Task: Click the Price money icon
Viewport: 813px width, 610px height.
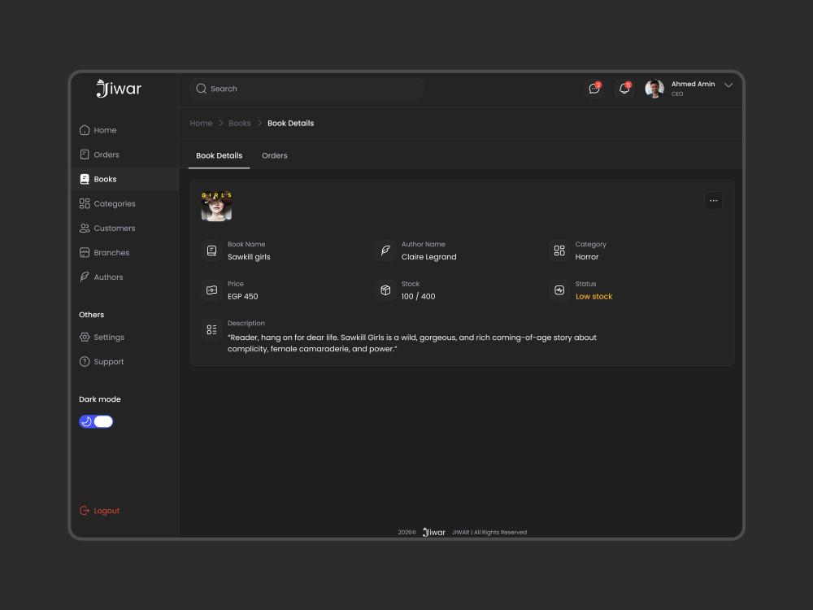Action: [211, 290]
